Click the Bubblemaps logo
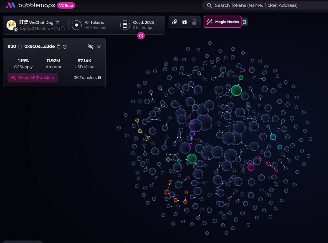The width and height of the screenshot is (328, 243). click(30, 5)
